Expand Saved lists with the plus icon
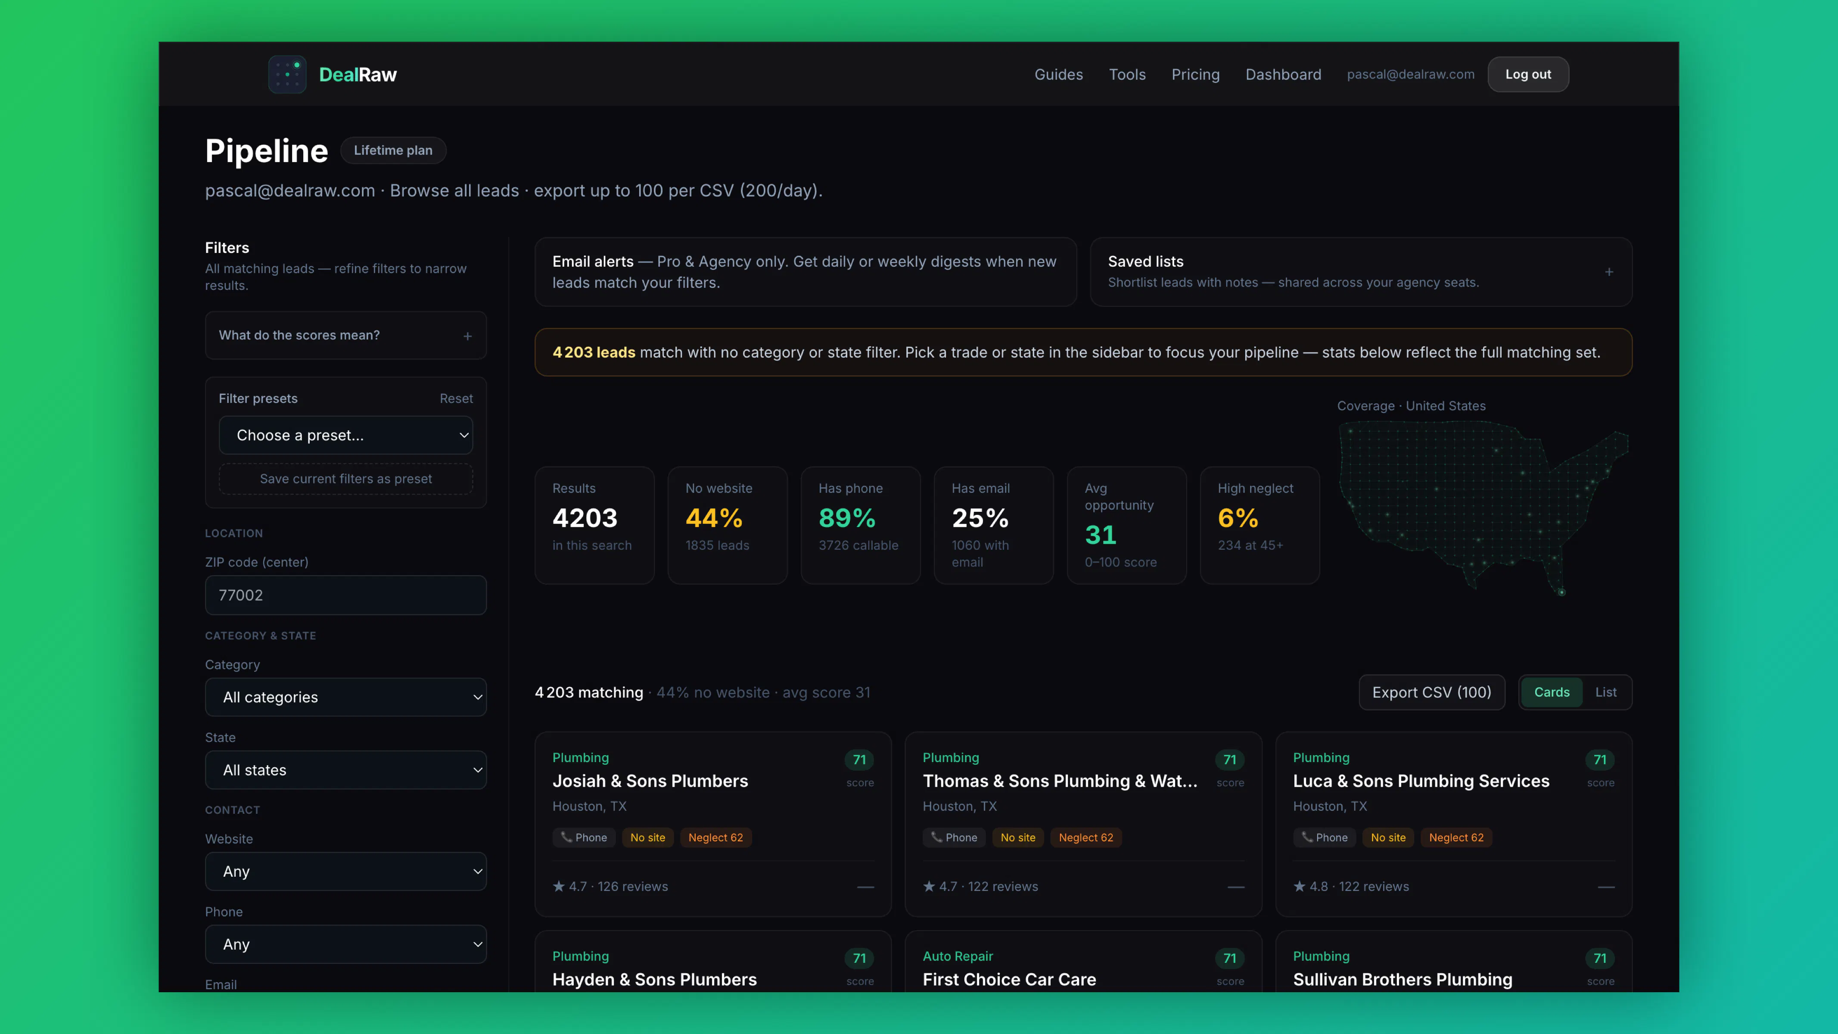 pyautogui.click(x=1609, y=272)
